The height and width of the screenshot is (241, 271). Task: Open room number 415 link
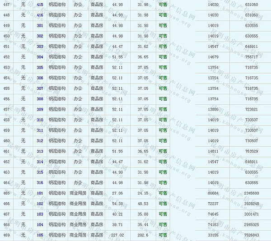pos(40,5)
